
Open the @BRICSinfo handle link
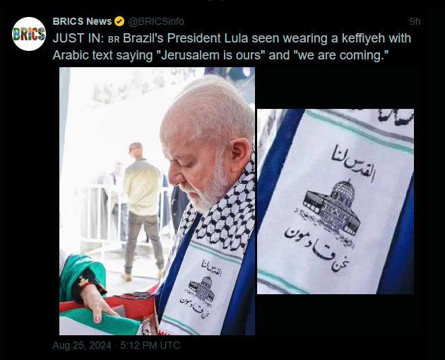click(x=156, y=21)
